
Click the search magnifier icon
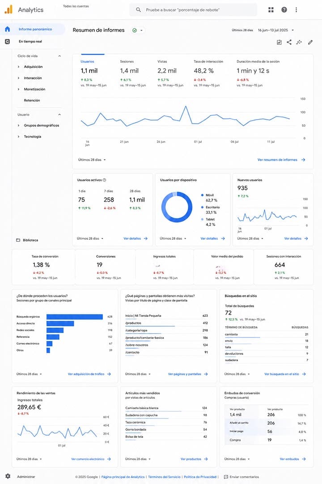138,10
